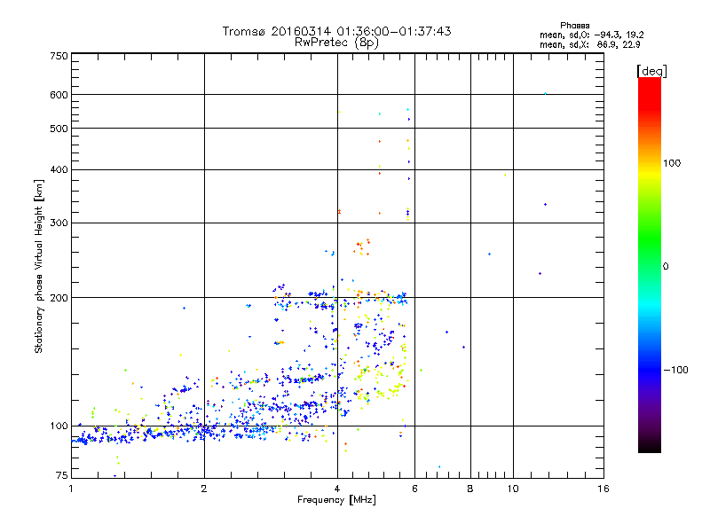Click the colorbar label '100'
The width and height of the screenshot is (710, 532).
click(672, 163)
